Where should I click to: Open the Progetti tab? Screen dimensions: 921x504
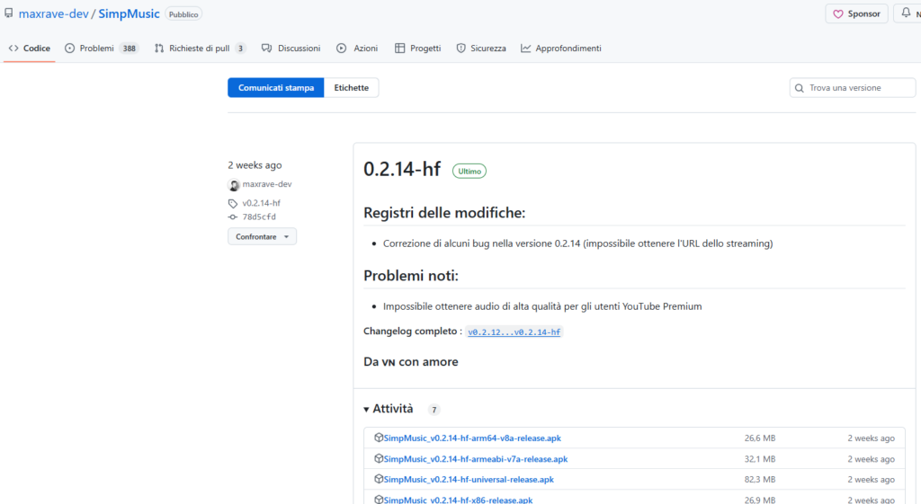click(417, 49)
